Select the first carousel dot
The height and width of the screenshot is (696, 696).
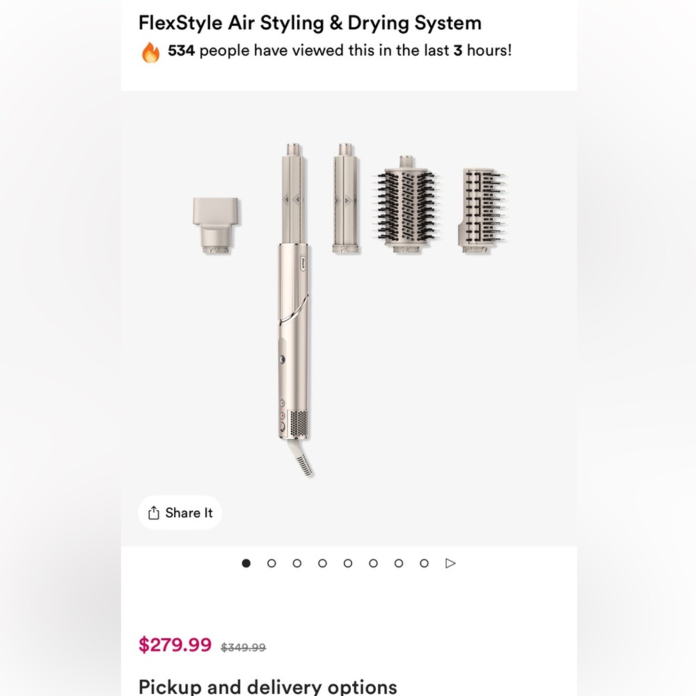pos(246,562)
